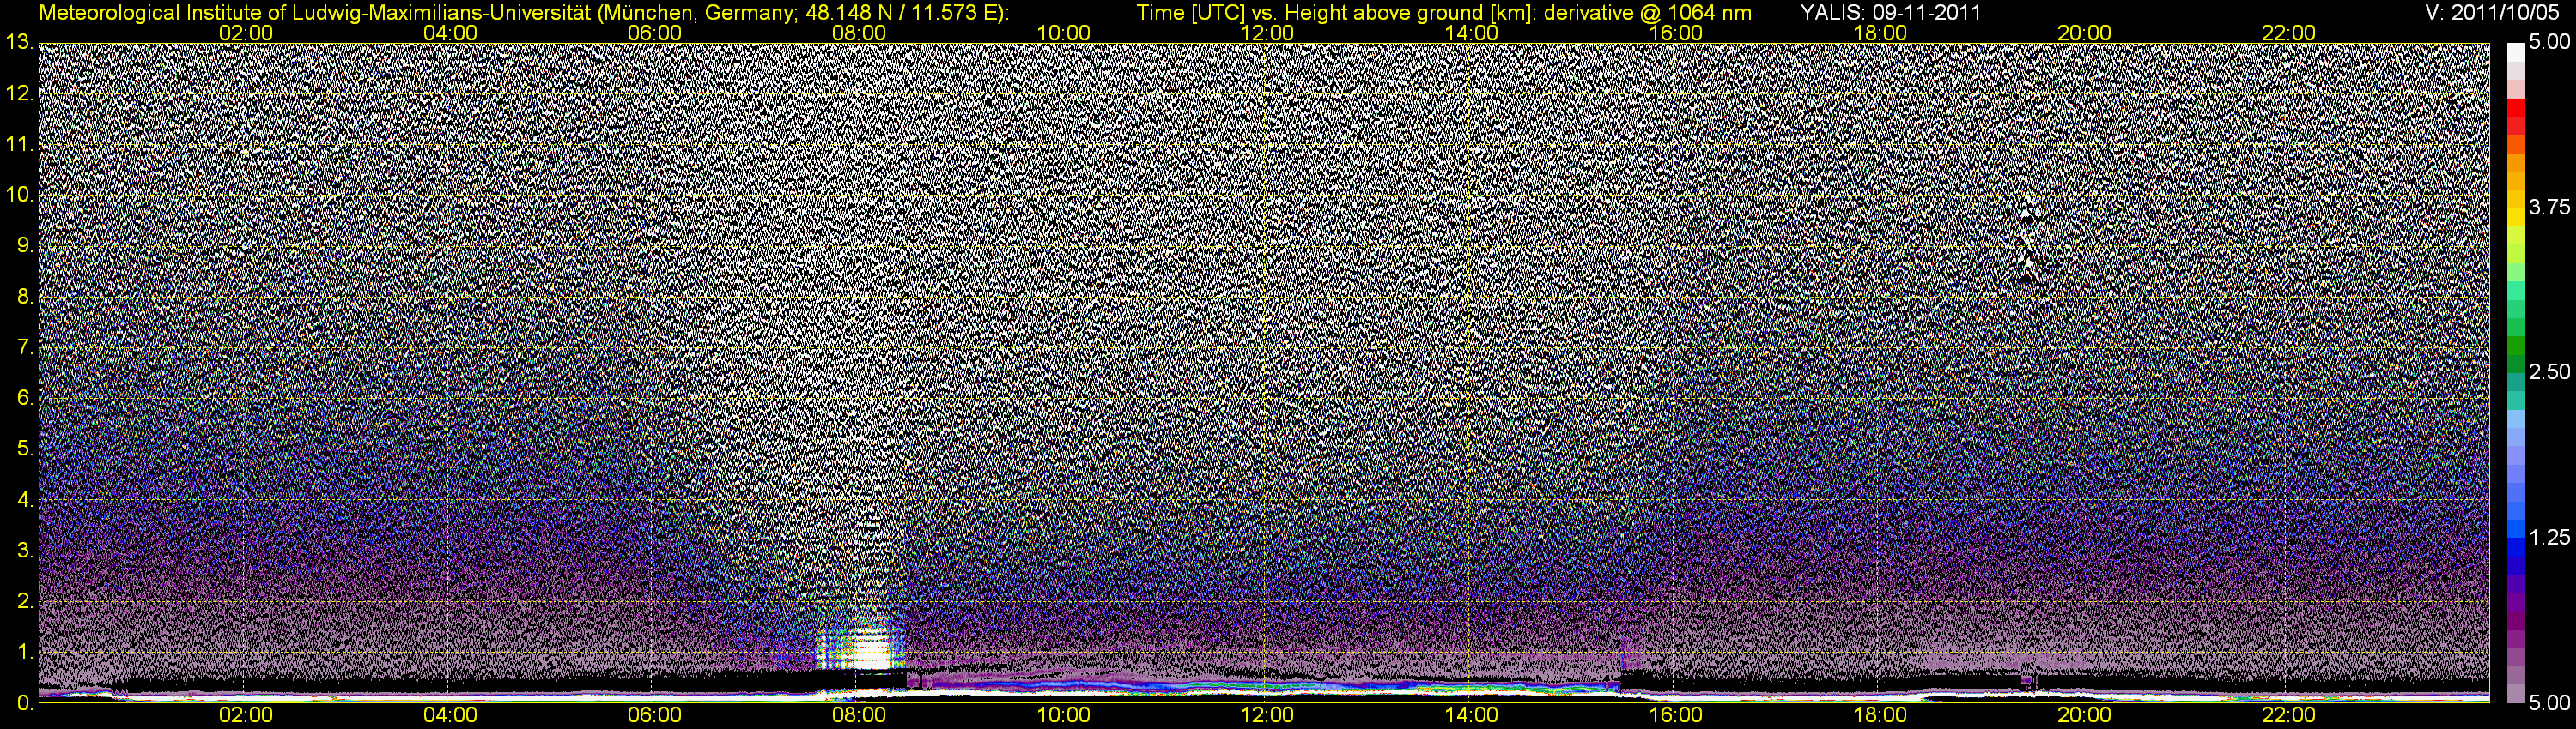
Task: Click the Meteorological Institute title text
Action: click(524, 13)
